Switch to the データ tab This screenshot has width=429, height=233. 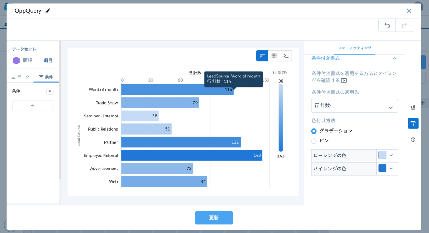click(20, 77)
